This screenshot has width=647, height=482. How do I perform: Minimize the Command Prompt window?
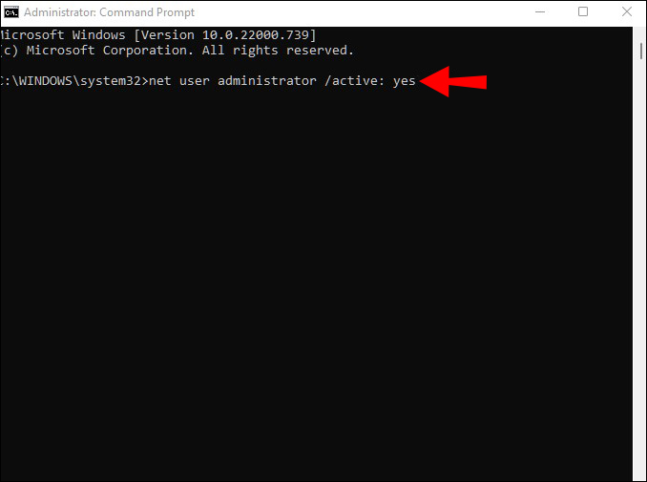tap(540, 12)
